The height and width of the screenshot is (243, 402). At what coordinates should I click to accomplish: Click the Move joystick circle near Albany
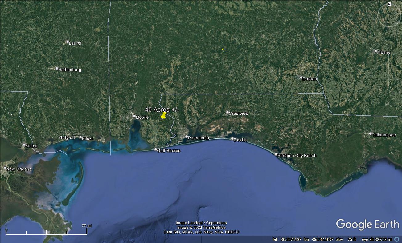tap(389, 37)
